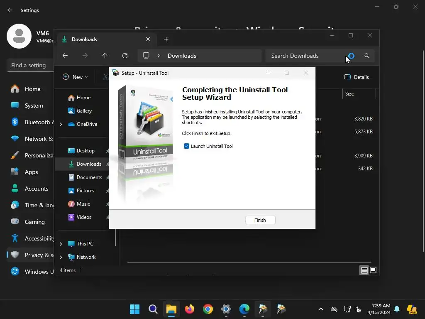The image size is (425, 319).
Task: Expand the Network tree node
Action: (x=61, y=257)
